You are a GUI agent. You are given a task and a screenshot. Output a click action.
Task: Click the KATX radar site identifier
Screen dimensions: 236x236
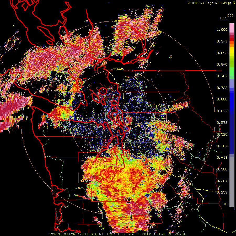click(146, 234)
